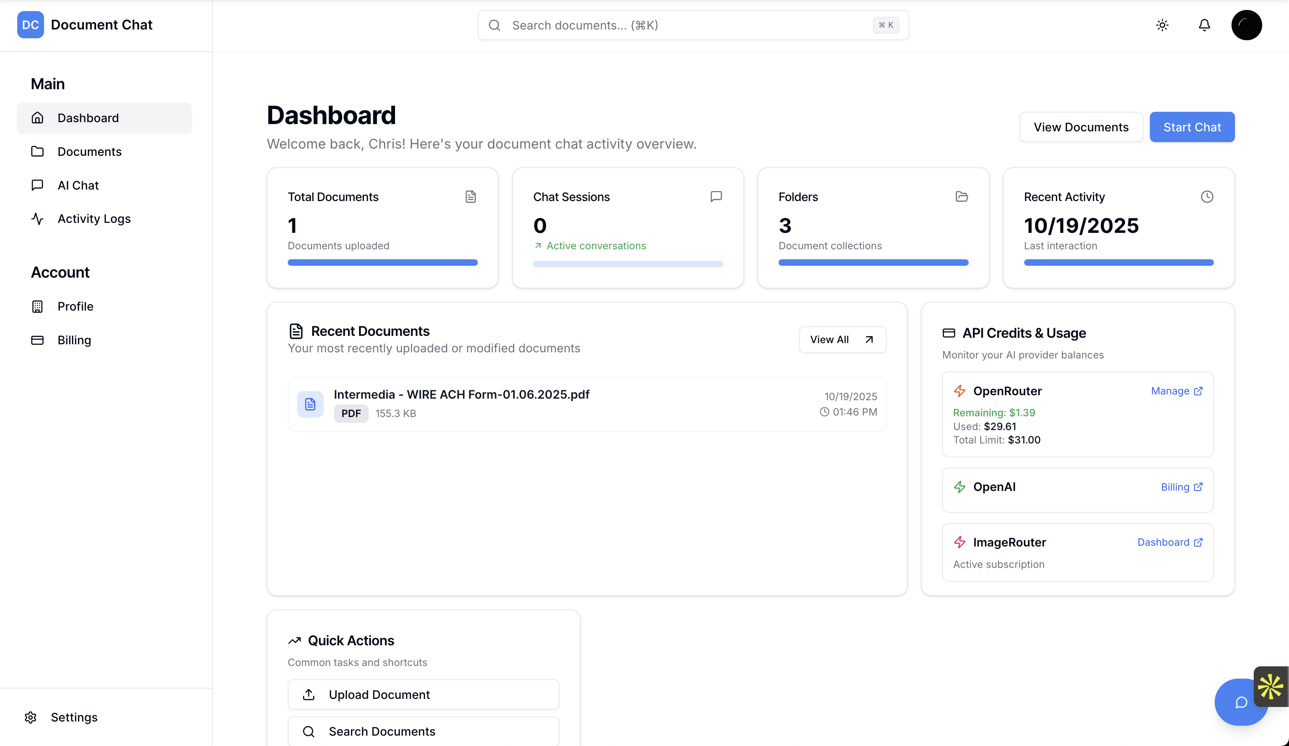The image size is (1289, 746).
Task: Click the Activity Logs waveform icon
Action: pyautogui.click(x=38, y=219)
